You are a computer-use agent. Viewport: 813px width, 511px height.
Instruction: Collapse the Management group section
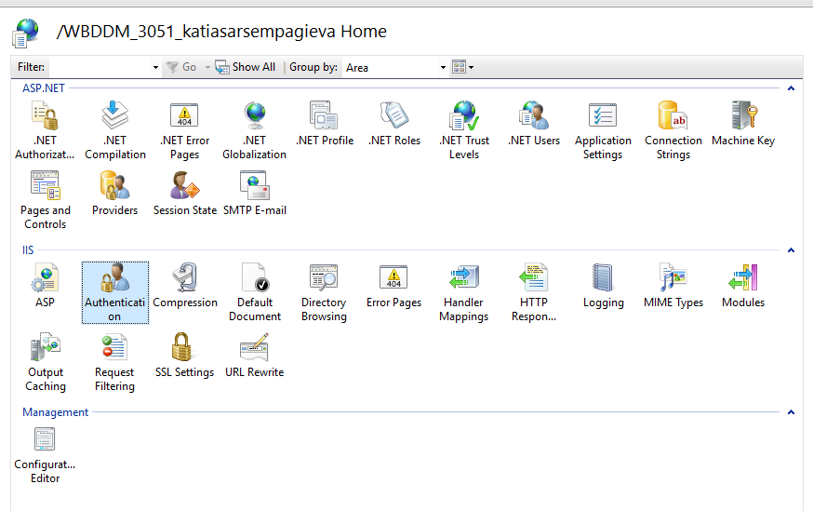[x=791, y=412]
